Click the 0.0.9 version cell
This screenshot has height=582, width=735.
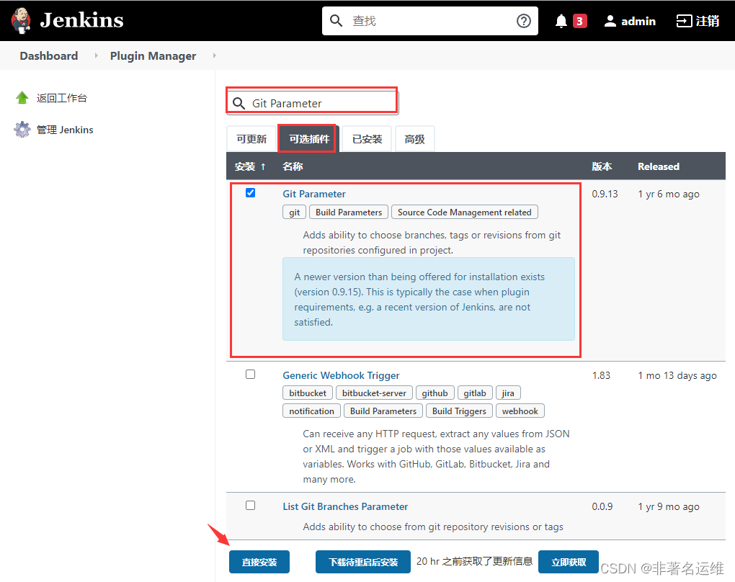point(602,506)
